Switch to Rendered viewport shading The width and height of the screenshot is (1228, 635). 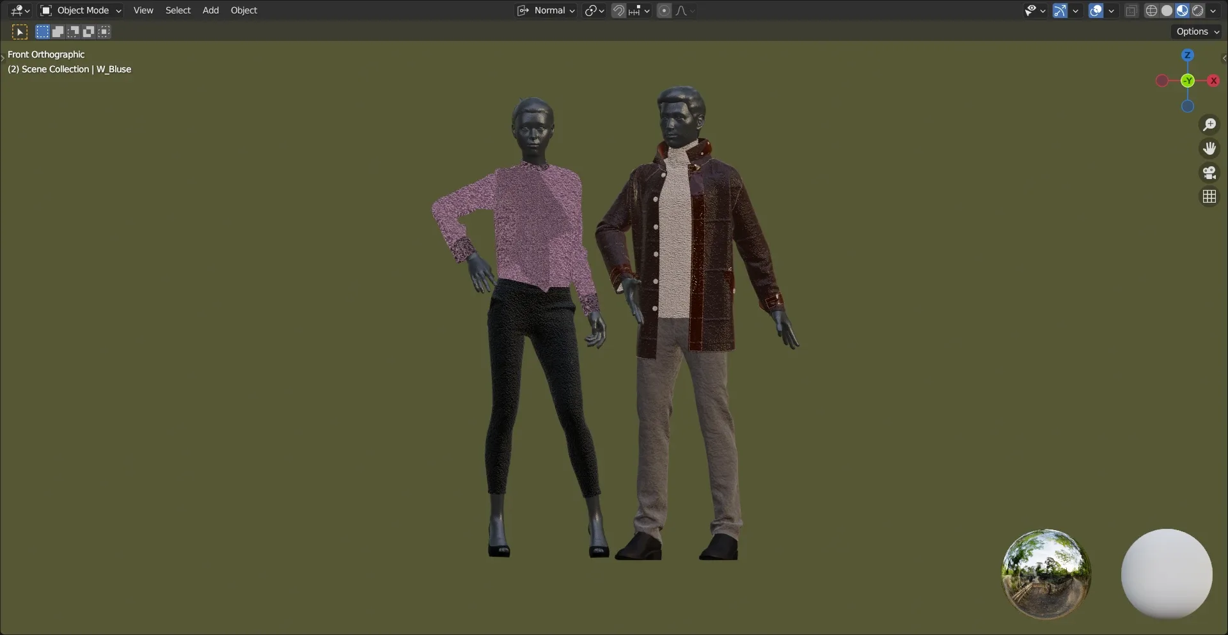[1197, 10]
